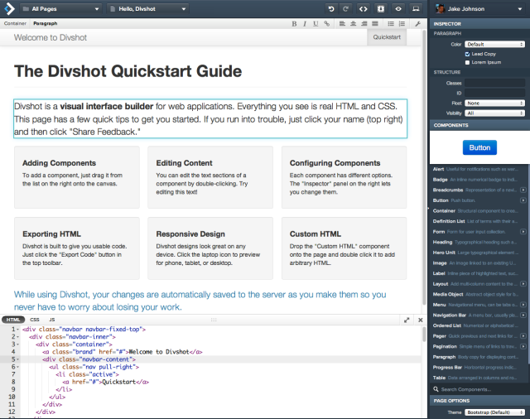Click the ID input field

click(x=495, y=93)
